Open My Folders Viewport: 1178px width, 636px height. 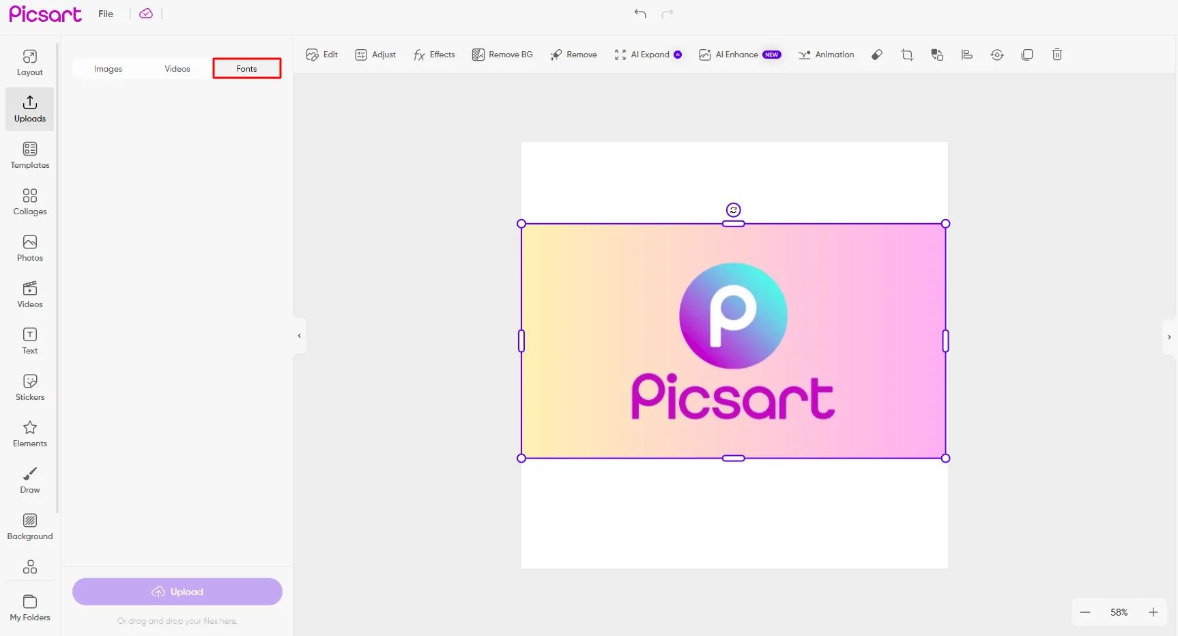pos(30,608)
